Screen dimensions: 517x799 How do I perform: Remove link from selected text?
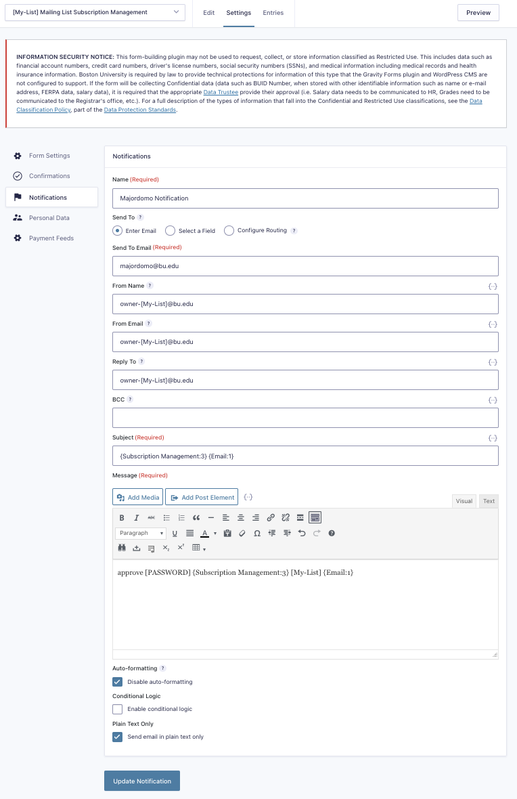286,518
